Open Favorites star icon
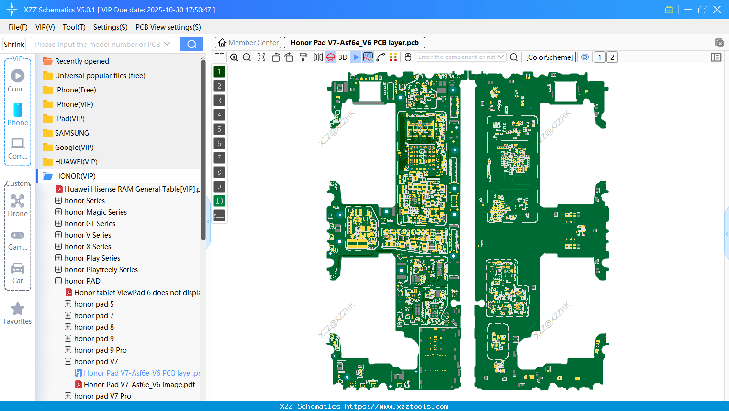This screenshot has height=411, width=729. click(18, 313)
